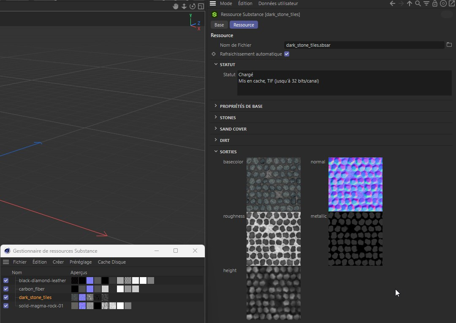The image size is (456, 323).
Task: Open the Préréglage menu
Action: pyautogui.click(x=81, y=262)
